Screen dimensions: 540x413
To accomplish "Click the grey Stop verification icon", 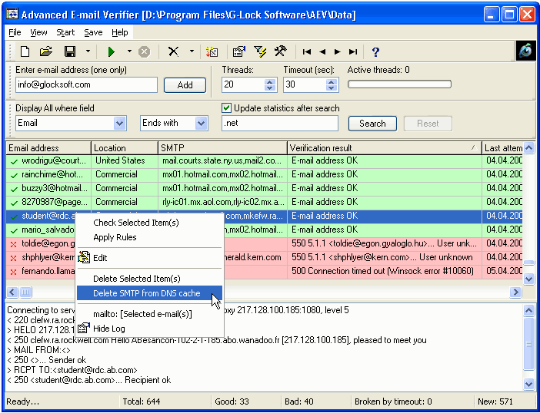I will click(x=145, y=52).
